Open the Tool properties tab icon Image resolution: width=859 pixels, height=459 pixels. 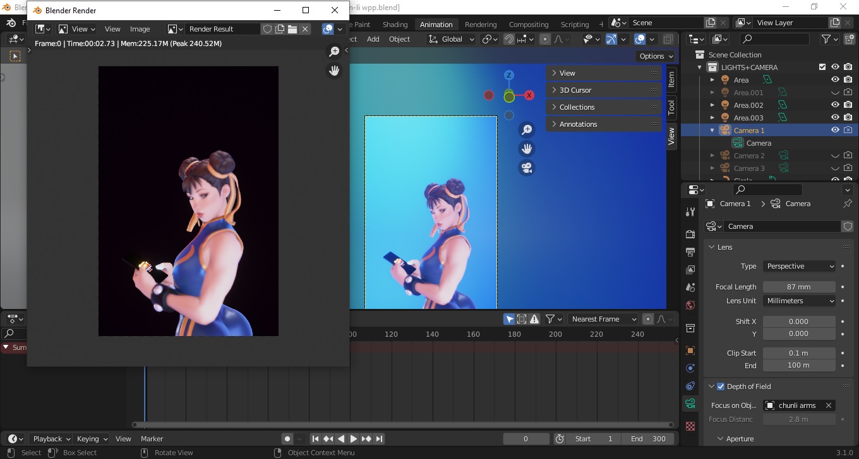(x=690, y=212)
